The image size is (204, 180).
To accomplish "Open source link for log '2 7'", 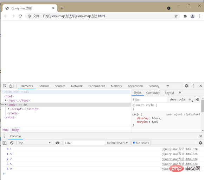I will coord(180,159).
